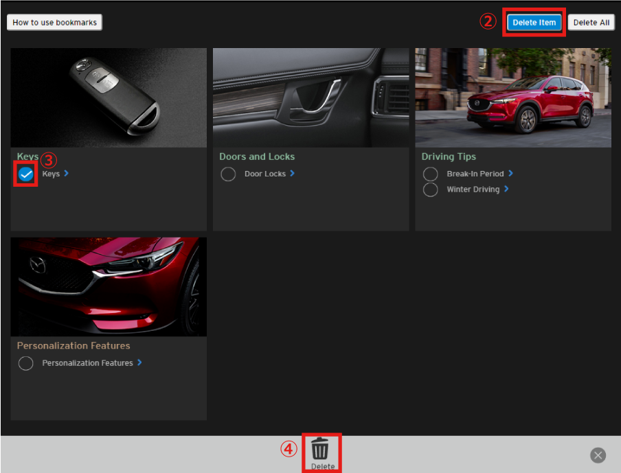Open How to use bookmarks help
This screenshot has width=621, height=473.
point(55,23)
